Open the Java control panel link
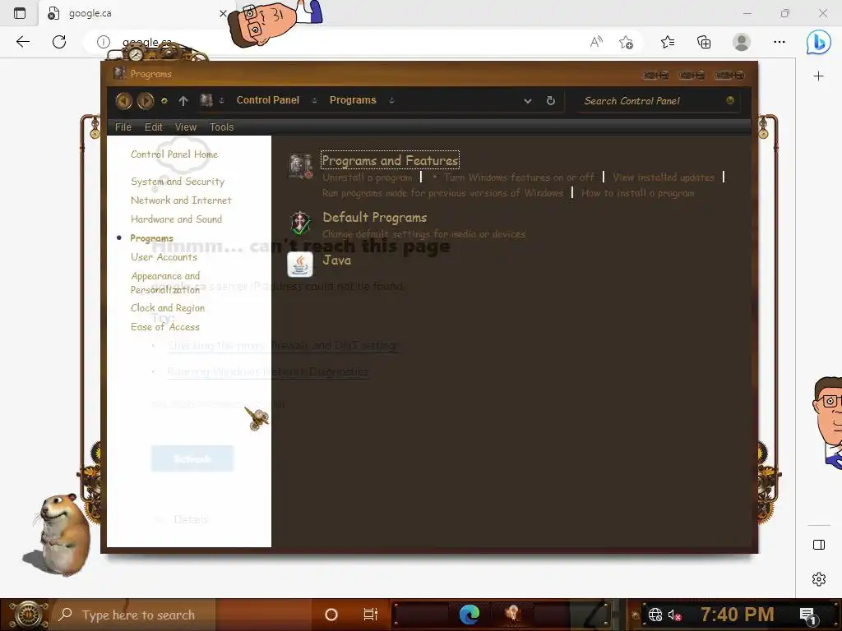 coord(336,260)
